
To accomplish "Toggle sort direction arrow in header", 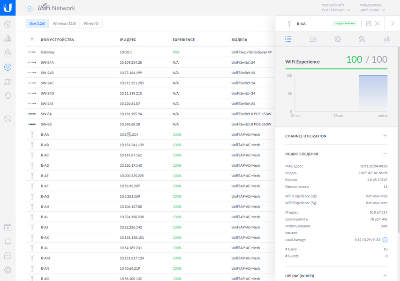I will point(32,39).
